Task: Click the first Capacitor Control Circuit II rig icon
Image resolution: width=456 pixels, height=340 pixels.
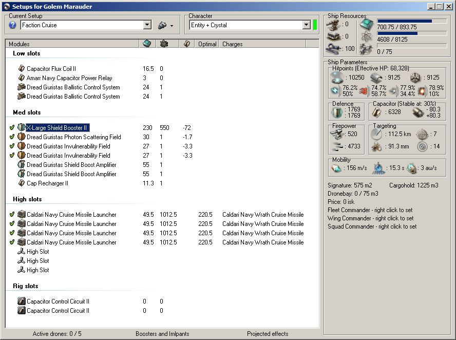Action: click(22, 301)
